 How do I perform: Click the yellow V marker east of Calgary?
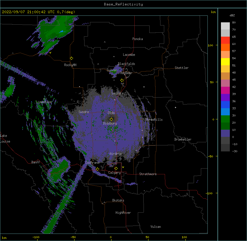click(x=123, y=167)
